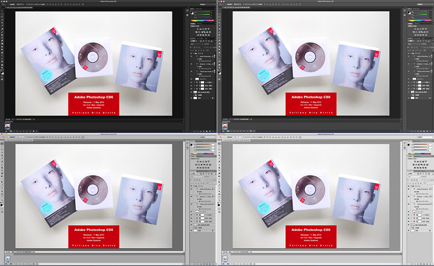Hide the 背景 background layer in the black-theme window
This screenshot has width=434, height=266.
[191, 98]
